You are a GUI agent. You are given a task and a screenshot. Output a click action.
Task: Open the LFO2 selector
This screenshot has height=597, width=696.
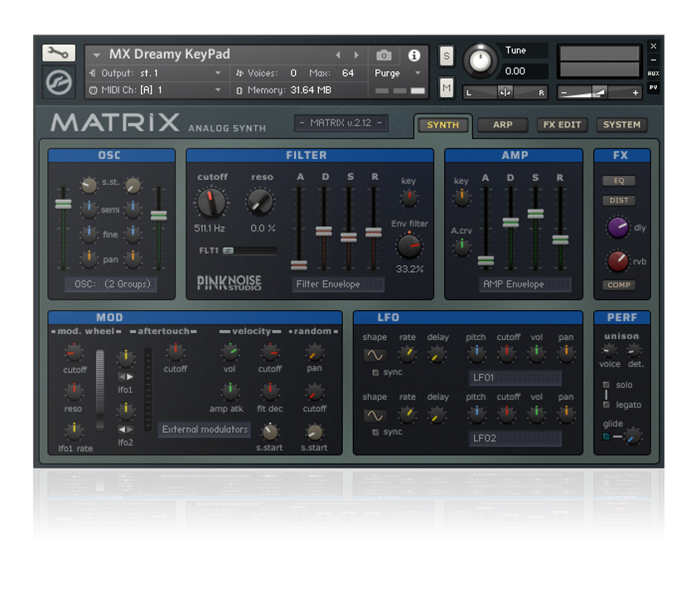click(x=515, y=439)
